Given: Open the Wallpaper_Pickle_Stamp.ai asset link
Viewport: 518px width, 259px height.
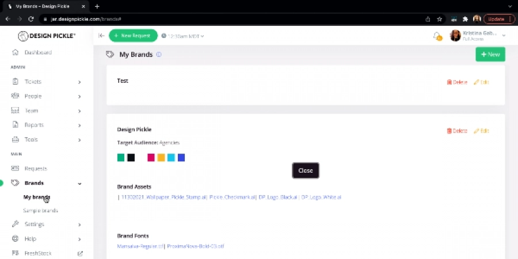Looking at the screenshot, I should tap(163, 197).
